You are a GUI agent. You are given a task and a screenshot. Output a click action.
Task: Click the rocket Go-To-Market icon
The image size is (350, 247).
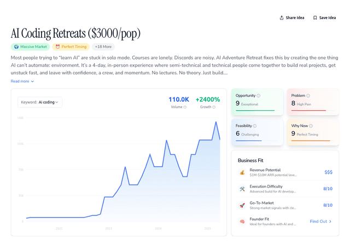(x=242, y=205)
